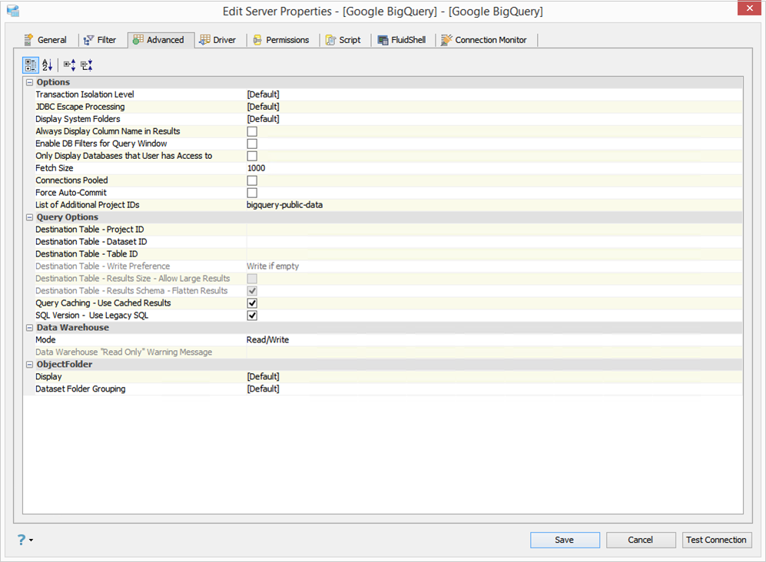Edit the bigquery-public-data Project IDs field
The height and width of the screenshot is (562, 766).
coord(494,204)
